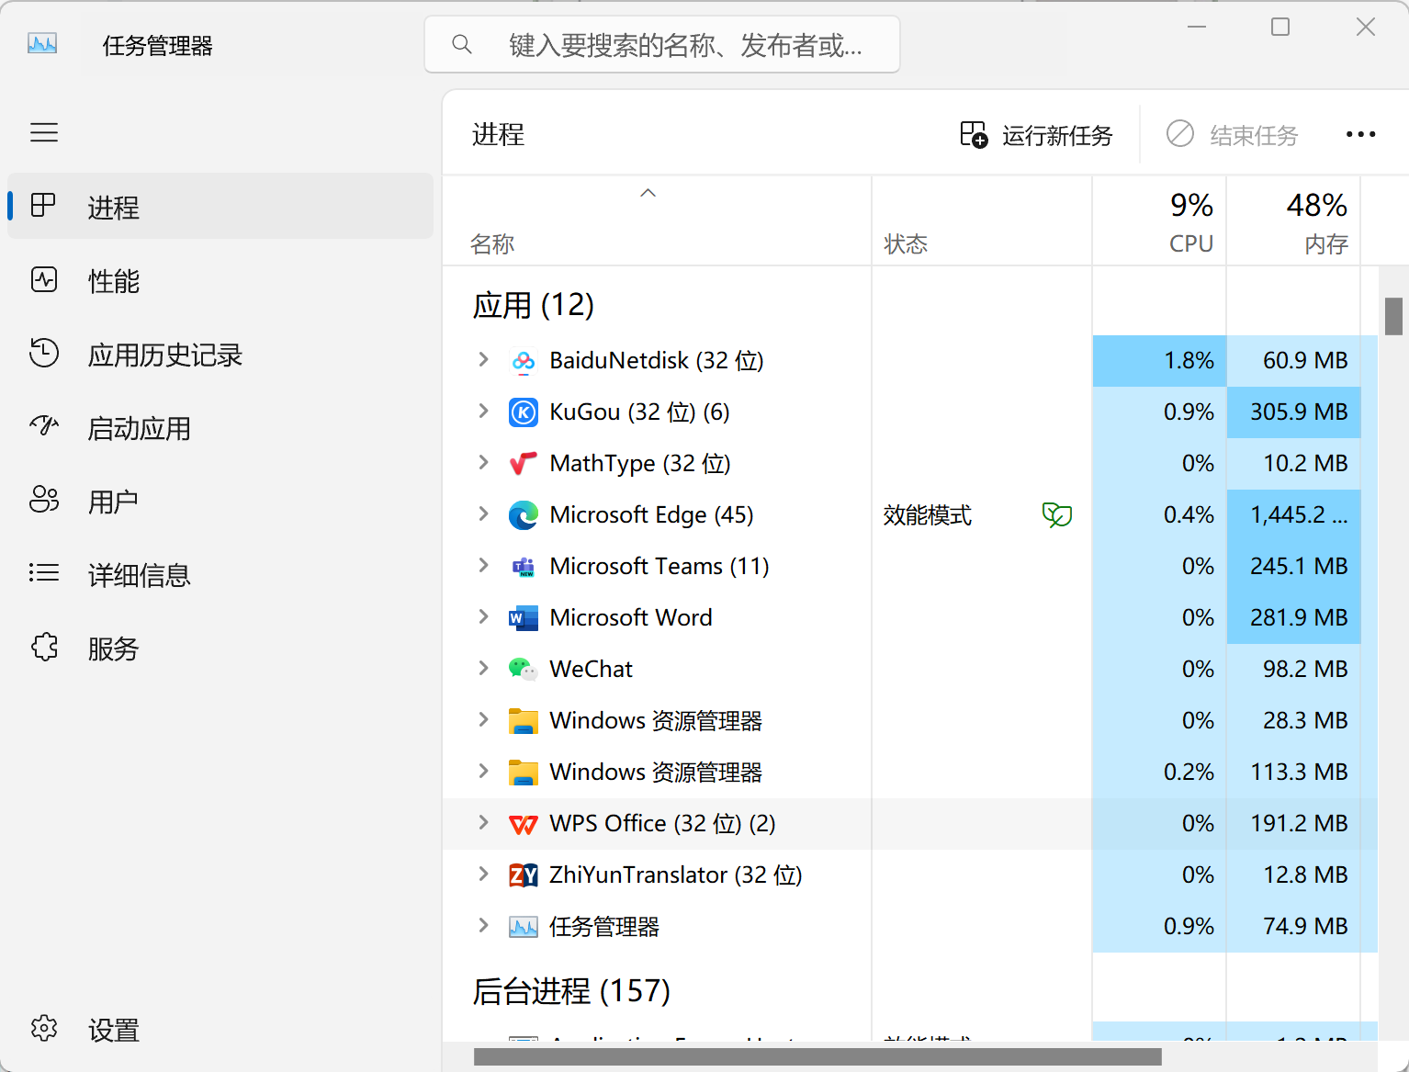Sort by the 内存 memory column header
This screenshot has height=1072, width=1409.
pos(1293,220)
